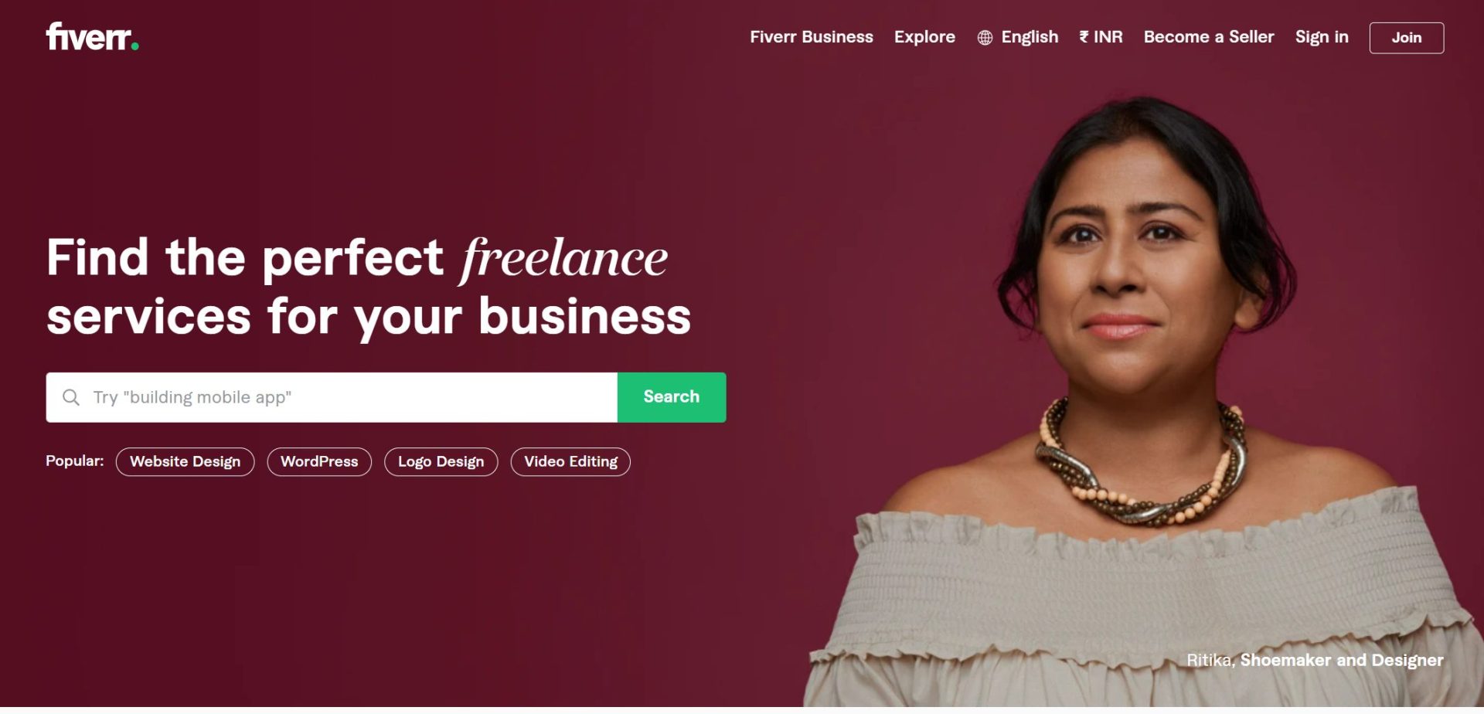Select English language option
Screen dimensions: 1484x714
[x=1030, y=37]
